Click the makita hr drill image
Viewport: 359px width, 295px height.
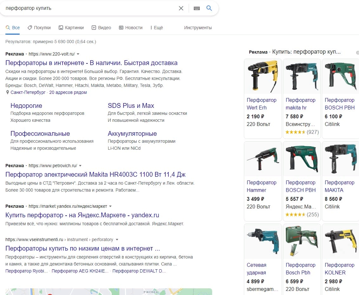(302, 76)
